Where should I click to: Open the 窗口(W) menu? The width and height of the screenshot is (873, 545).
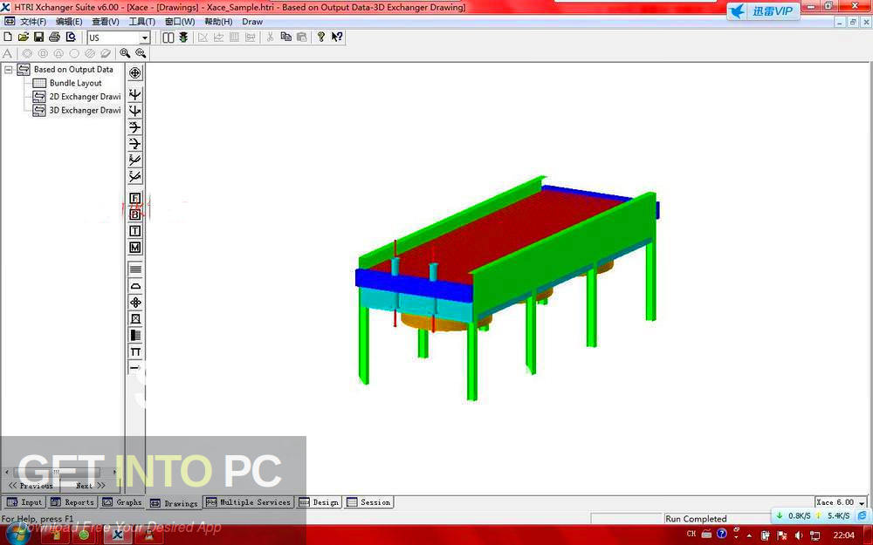180,22
